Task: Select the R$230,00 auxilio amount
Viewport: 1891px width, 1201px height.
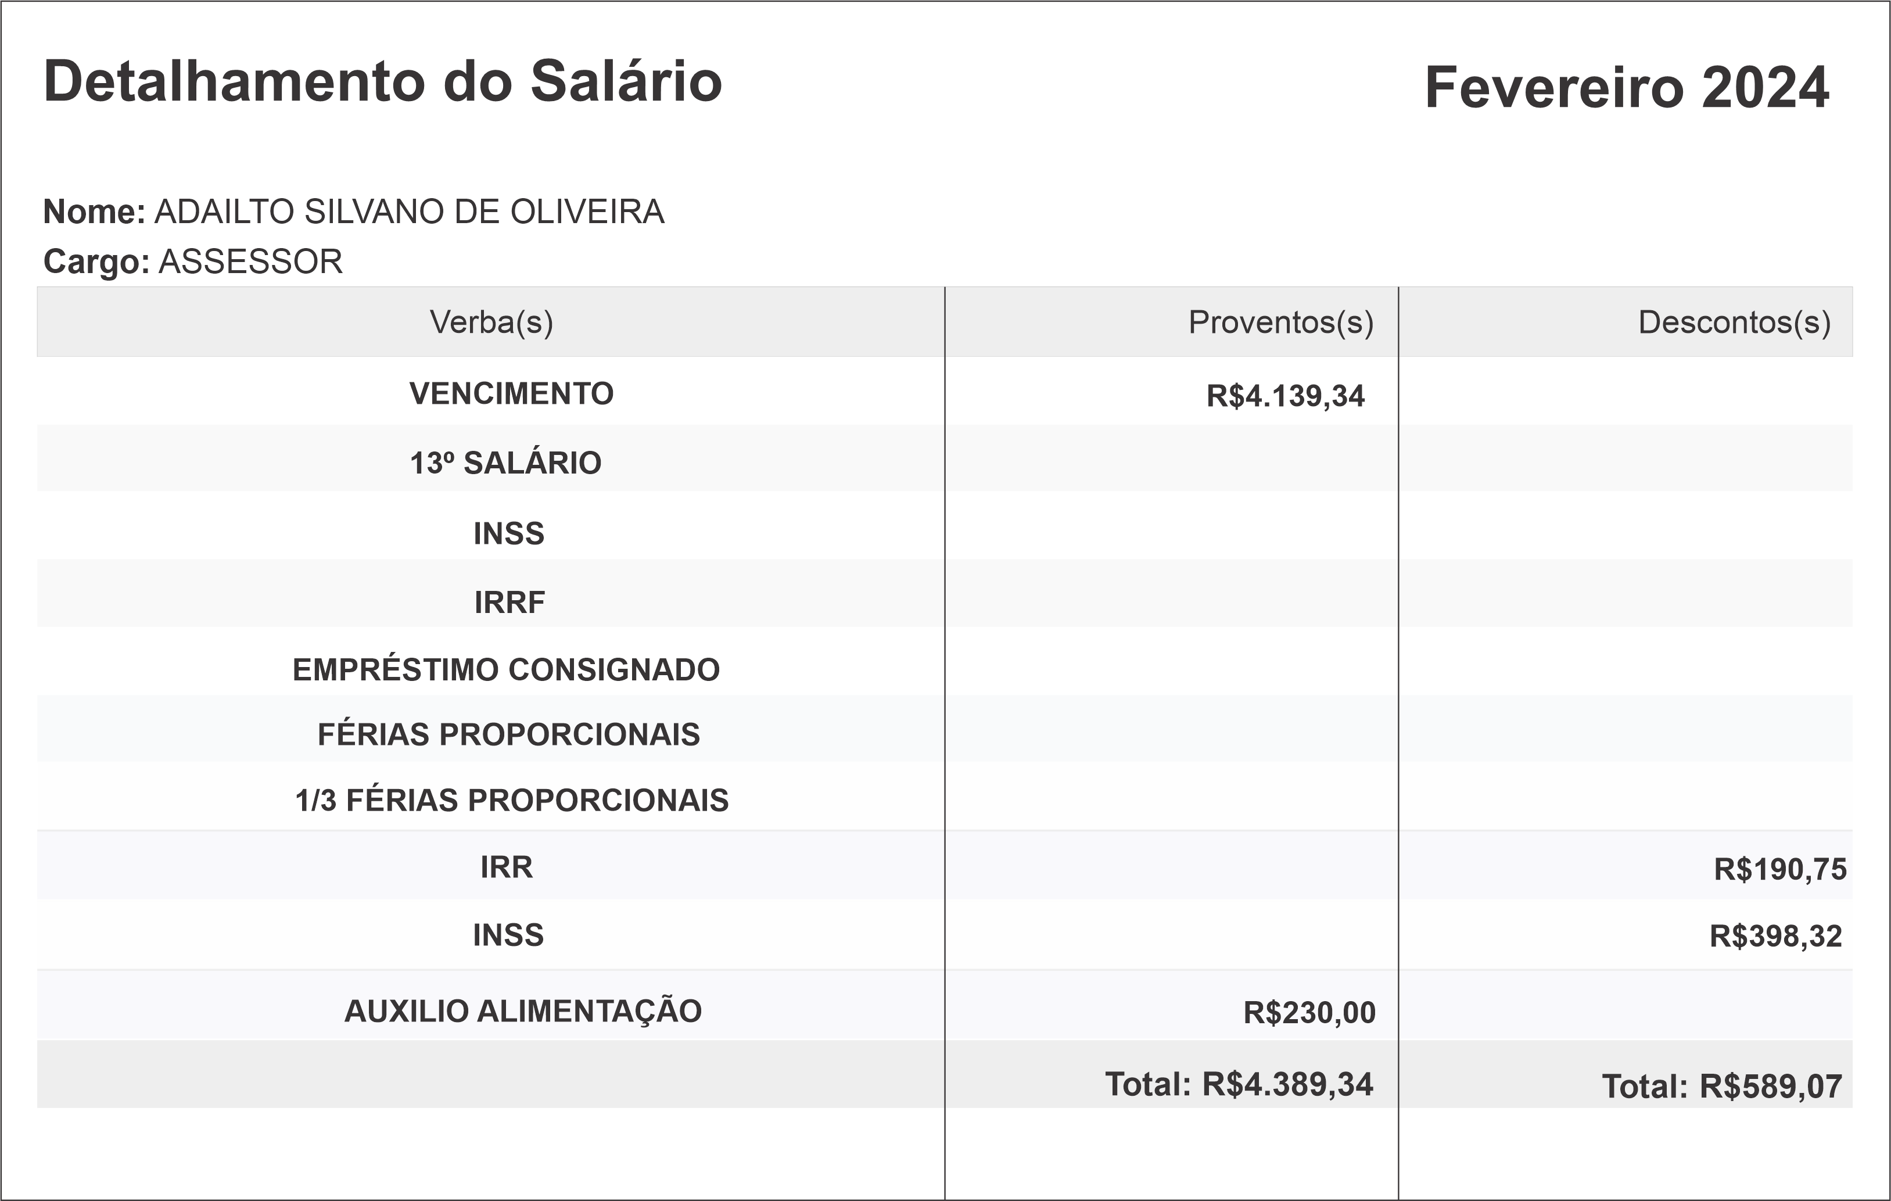Action: 1309,1013
